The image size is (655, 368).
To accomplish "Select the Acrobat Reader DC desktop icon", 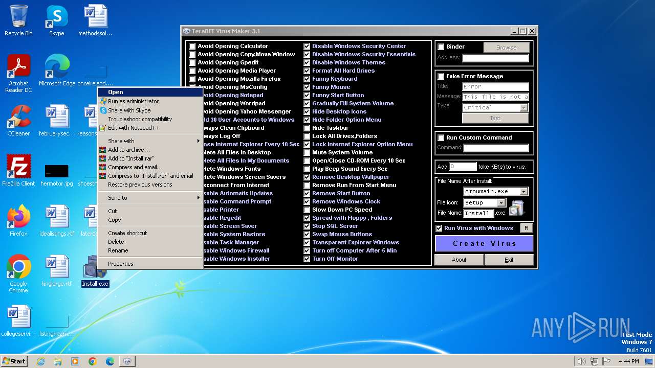I will [x=18, y=73].
